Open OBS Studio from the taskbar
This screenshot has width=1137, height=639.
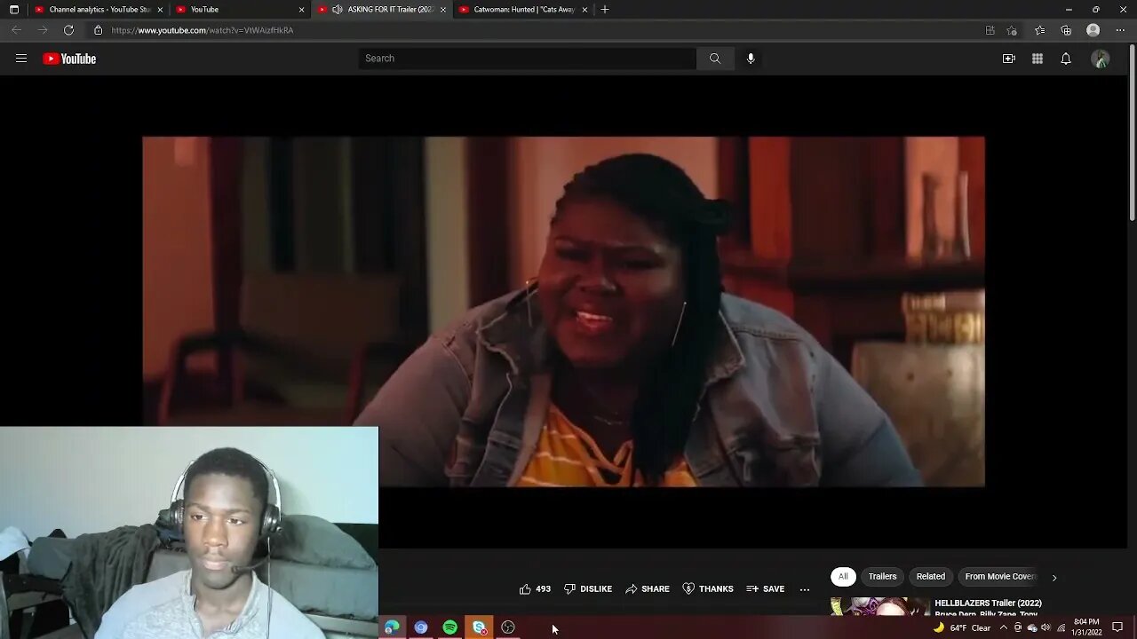[508, 627]
